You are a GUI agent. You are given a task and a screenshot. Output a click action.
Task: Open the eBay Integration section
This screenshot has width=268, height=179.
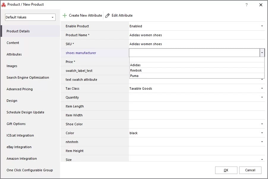[x=19, y=147]
